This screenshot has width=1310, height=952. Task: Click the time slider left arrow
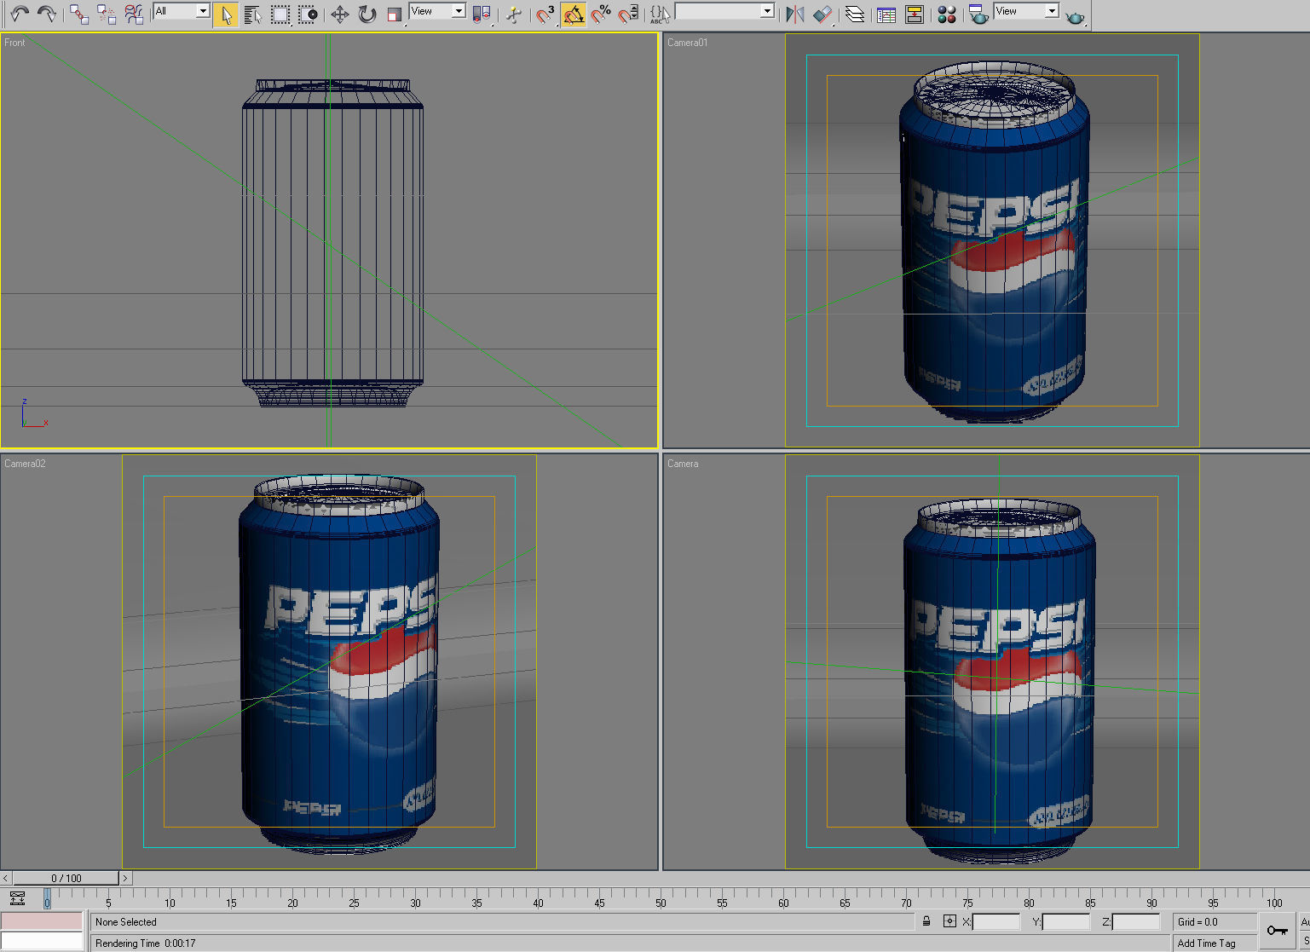[6, 878]
